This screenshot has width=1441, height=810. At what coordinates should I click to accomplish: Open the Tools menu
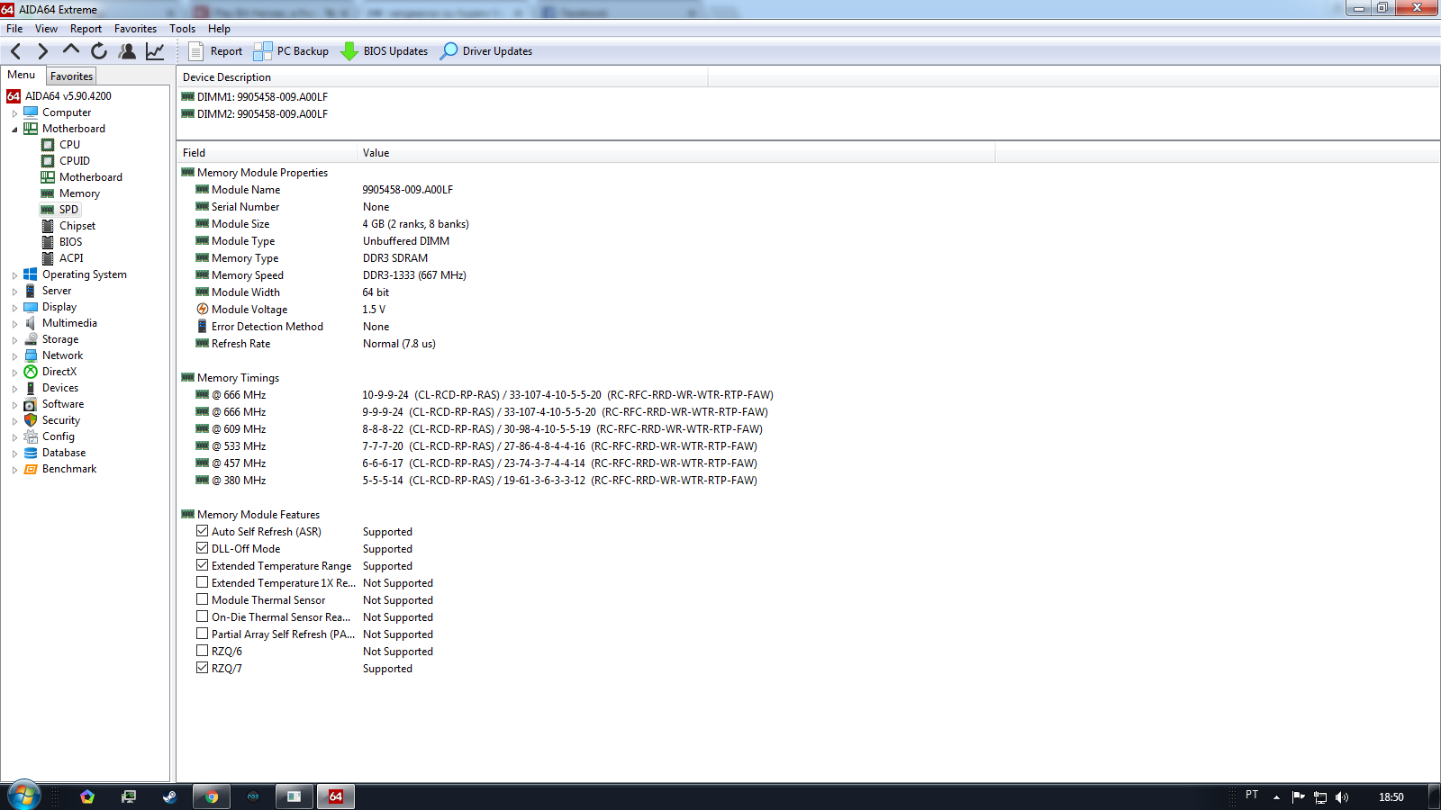(x=182, y=29)
